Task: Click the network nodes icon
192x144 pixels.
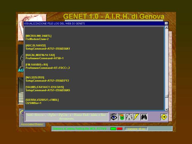Action: (x=129, y=117)
